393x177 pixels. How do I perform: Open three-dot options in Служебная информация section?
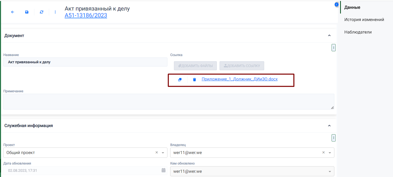[333, 137]
